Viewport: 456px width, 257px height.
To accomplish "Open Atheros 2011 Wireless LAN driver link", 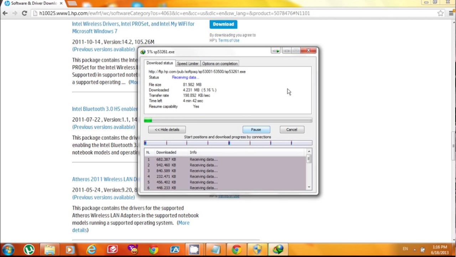I will 105,179.
